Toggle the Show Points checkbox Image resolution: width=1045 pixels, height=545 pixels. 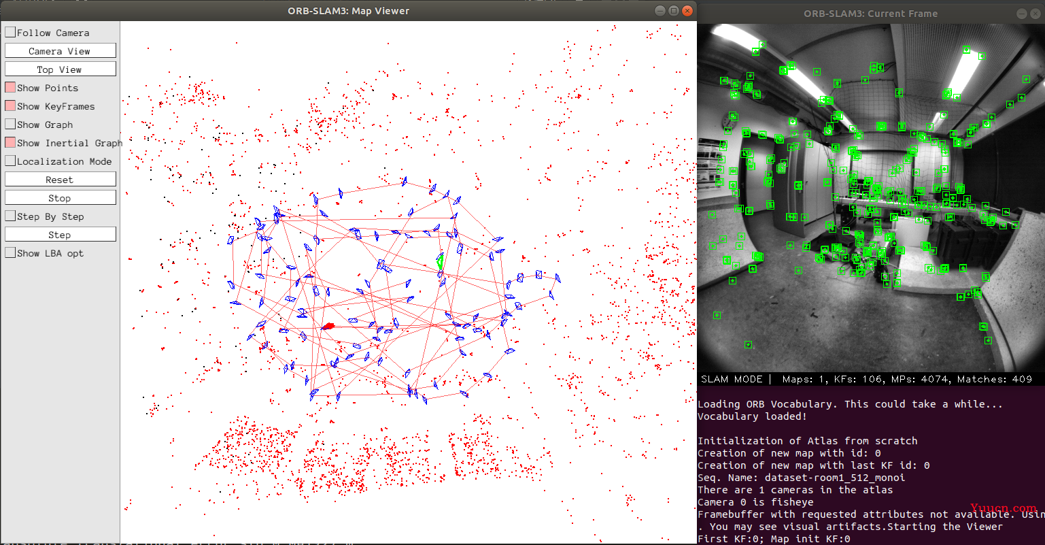point(10,88)
